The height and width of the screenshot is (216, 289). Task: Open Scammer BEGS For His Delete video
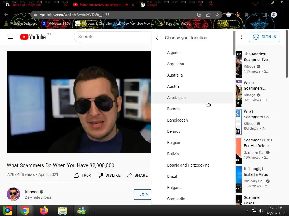tap(258, 143)
